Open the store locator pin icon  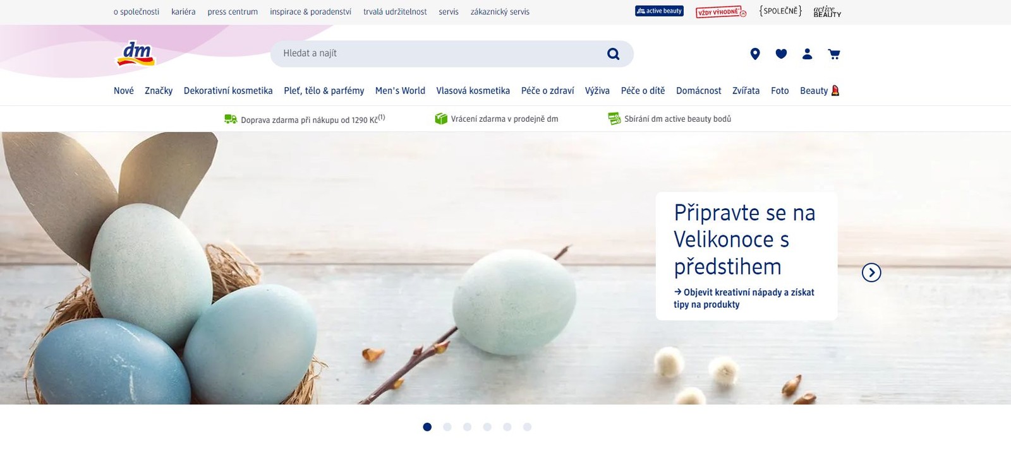(755, 54)
